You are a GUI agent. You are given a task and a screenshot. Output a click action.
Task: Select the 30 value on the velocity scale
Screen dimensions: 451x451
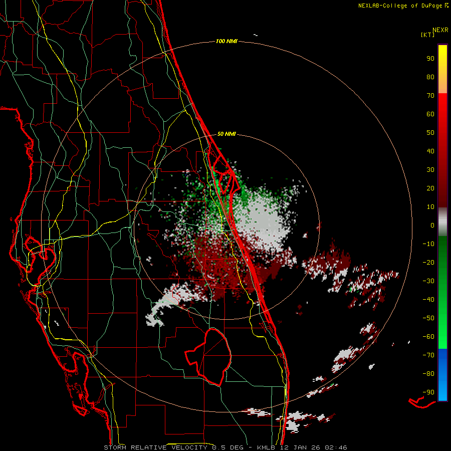pos(430,170)
